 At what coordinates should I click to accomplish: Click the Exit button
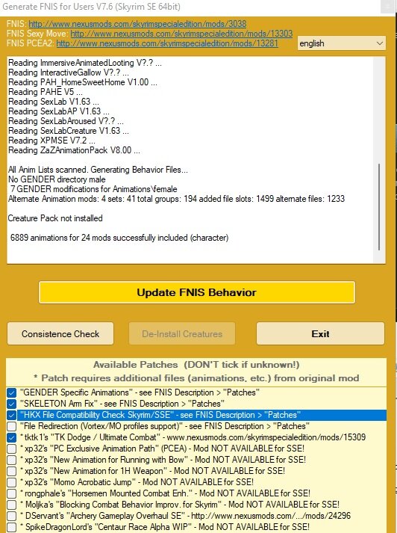[x=320, y=334]
